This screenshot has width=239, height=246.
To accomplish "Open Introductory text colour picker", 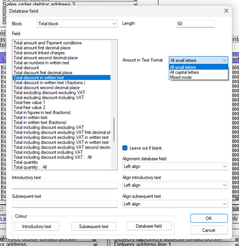I will tap(37, 226).
